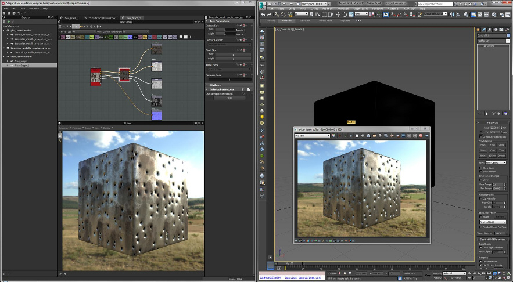513x282 pixels.
Task: Open the Output Format dropdown in Substance
Action: (229, 44)
